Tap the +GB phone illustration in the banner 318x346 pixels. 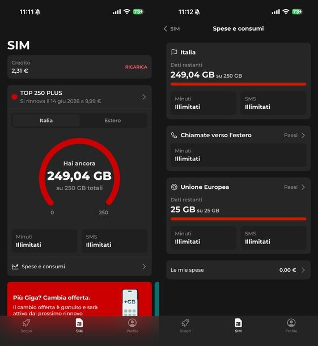tap(130, 302)
